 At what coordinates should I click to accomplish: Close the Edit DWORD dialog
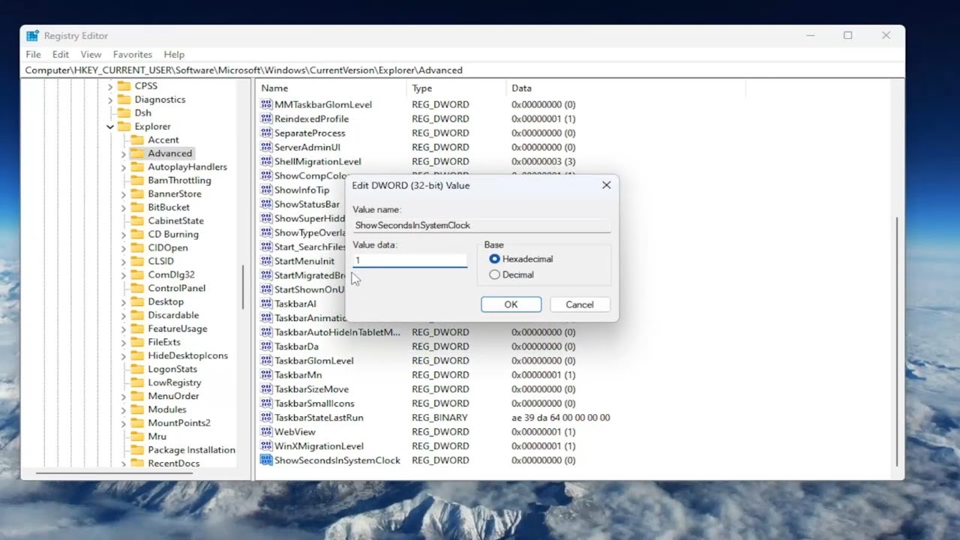click(606, 185)
